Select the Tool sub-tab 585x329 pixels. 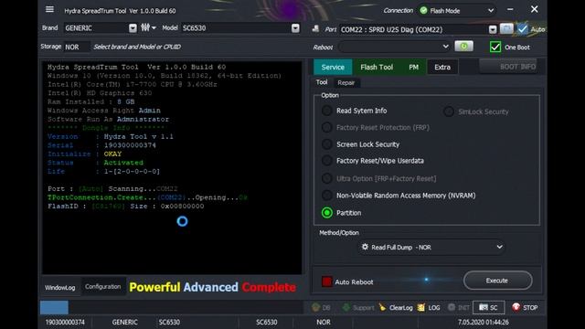[x=322, y=82]
